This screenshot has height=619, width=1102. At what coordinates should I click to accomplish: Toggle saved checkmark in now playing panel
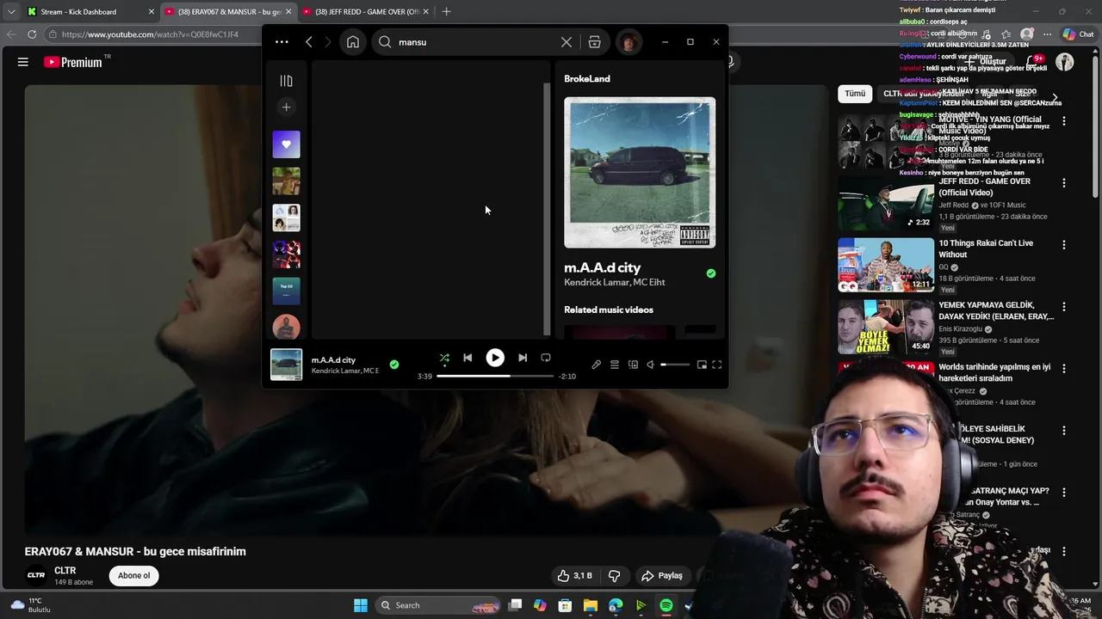pyautogui.click(x=711, y=273)
